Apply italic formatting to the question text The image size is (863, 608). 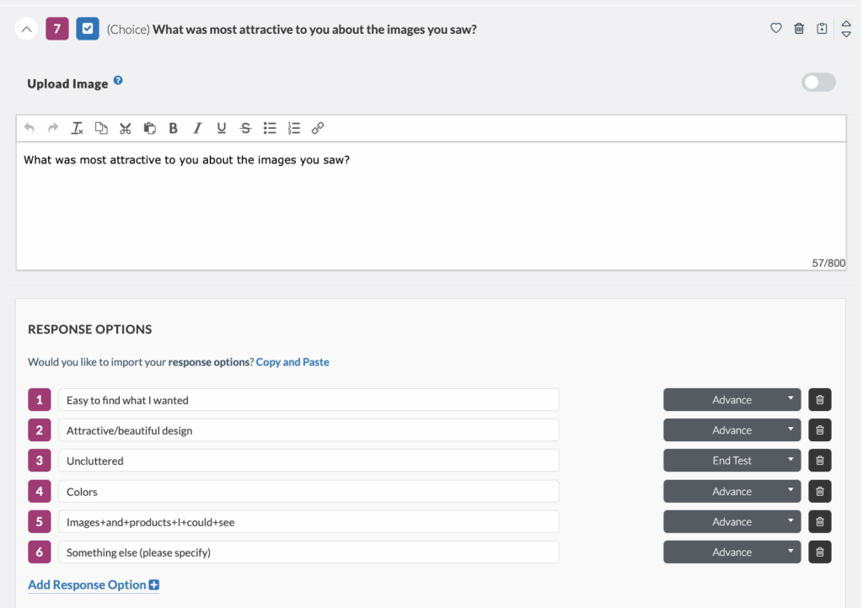pyautogui.click(x=196, y=128)
